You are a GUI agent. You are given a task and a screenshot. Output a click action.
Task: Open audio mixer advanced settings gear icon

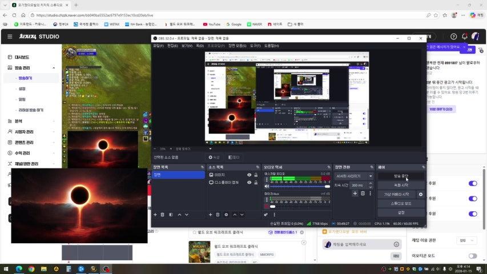point(266,215)
